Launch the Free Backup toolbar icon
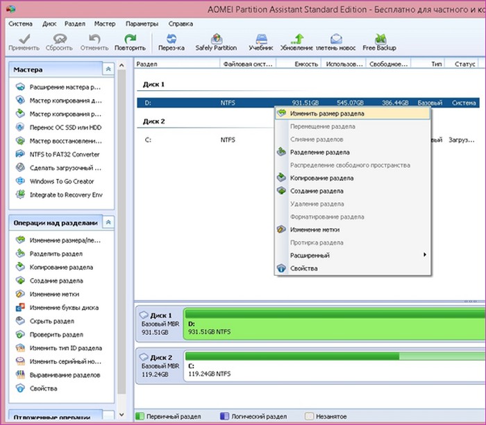This screenshot has width=486, height=425. point(379,41)
